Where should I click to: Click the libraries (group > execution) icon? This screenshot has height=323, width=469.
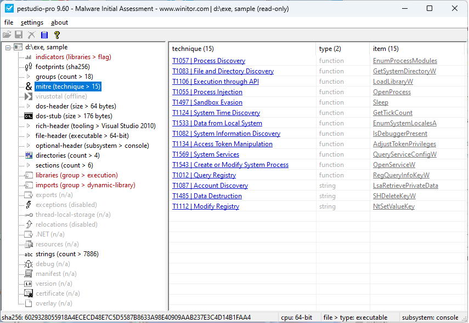point(28,175)
